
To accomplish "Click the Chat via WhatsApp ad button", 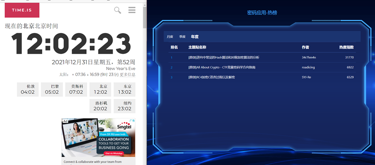I will click(x=114, y=153).
